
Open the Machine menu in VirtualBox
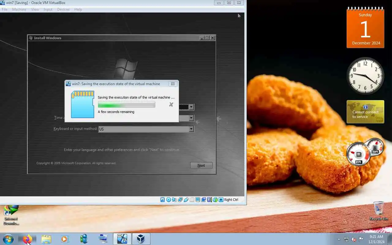tap(19, 9)
